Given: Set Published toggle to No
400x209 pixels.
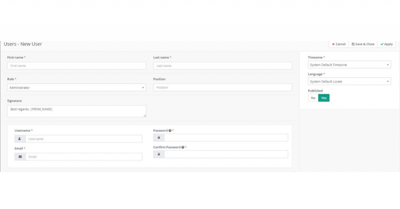Looking at the screenshot, I should point(313,98).
